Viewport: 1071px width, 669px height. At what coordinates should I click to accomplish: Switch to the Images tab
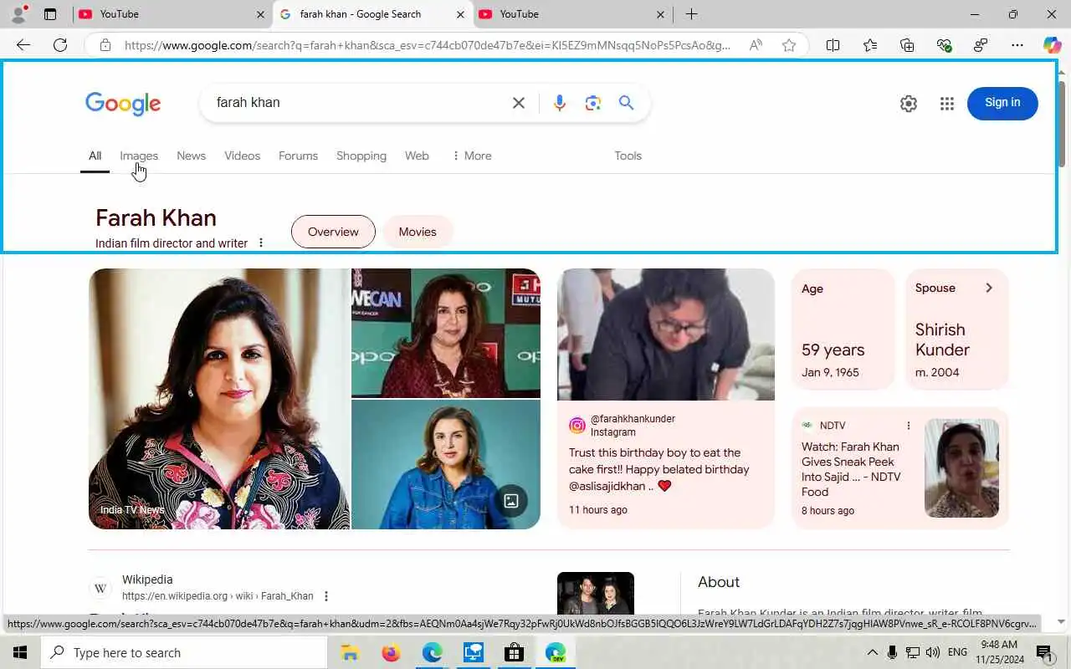pyautogui.click(x=139, y=156)
